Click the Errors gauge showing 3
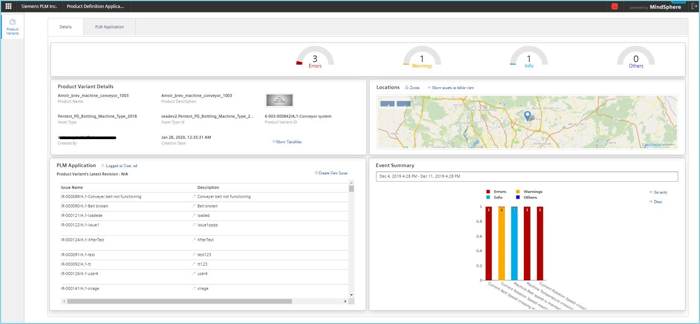Screen dimensions: 700x324 315,59
